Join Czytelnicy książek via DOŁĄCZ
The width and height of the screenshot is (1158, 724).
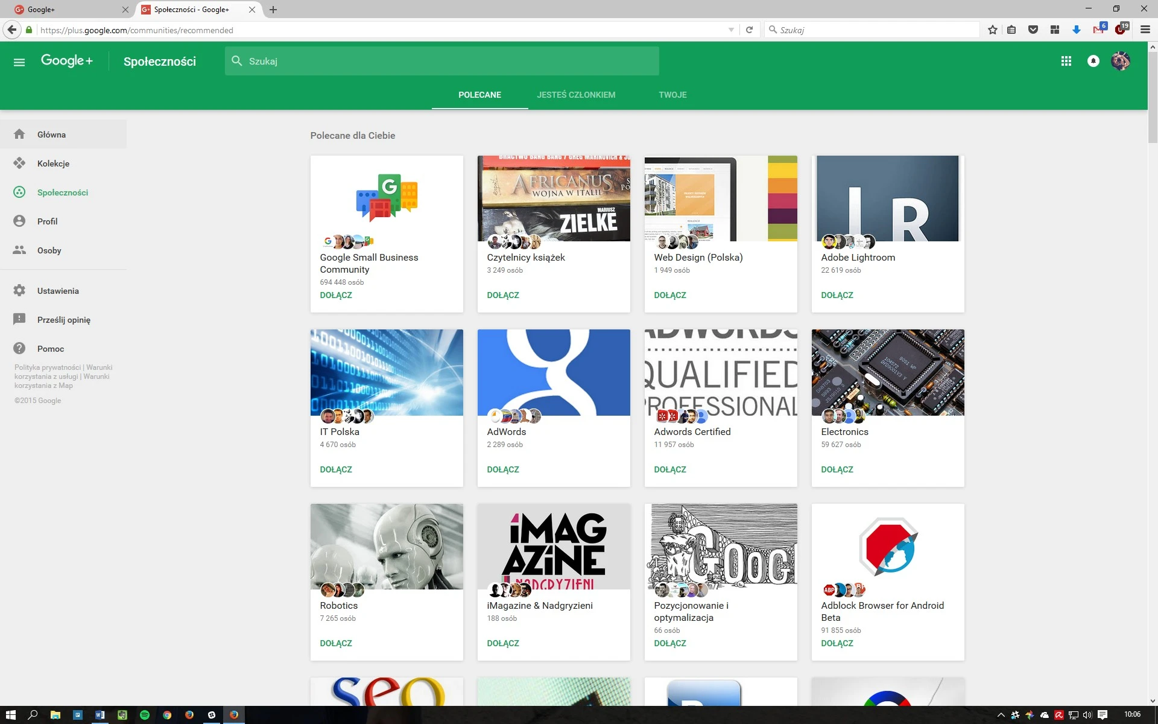point(503,295)
